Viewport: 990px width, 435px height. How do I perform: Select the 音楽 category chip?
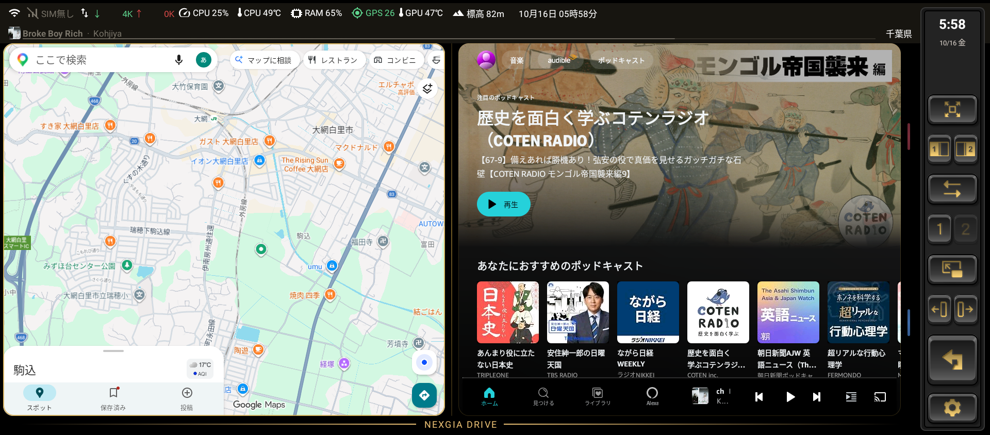pos(517,60)
